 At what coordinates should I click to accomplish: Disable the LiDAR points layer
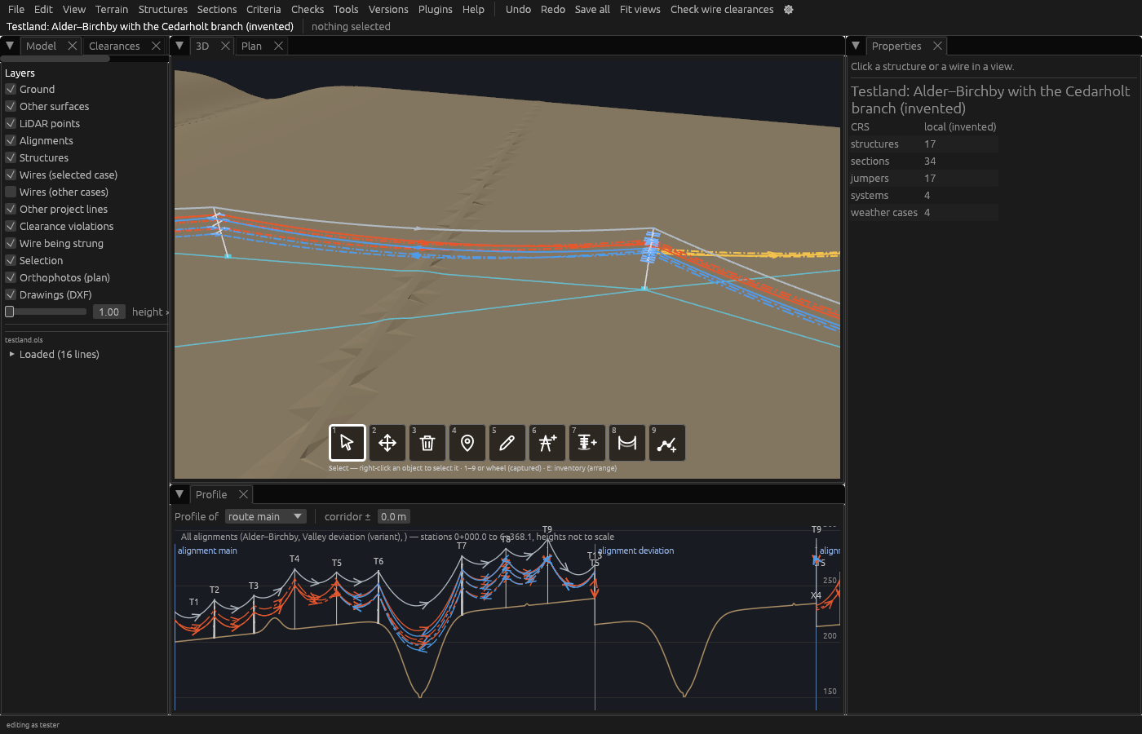pos(11,123)
